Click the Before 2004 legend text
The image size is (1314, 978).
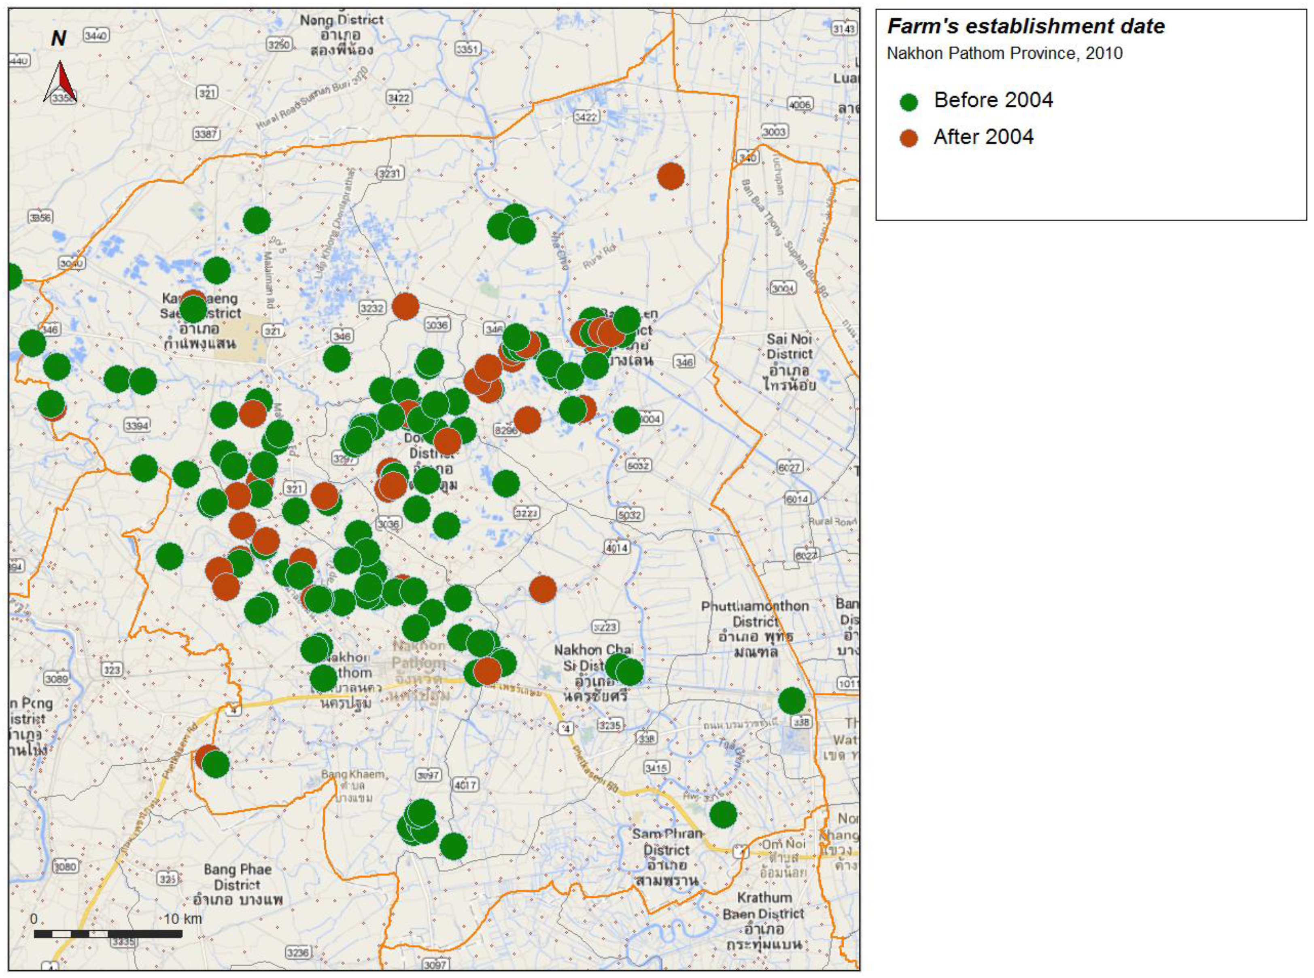(x=993, y=100)
